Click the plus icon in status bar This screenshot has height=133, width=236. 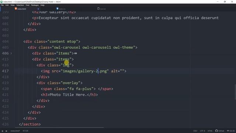[3, 131]
